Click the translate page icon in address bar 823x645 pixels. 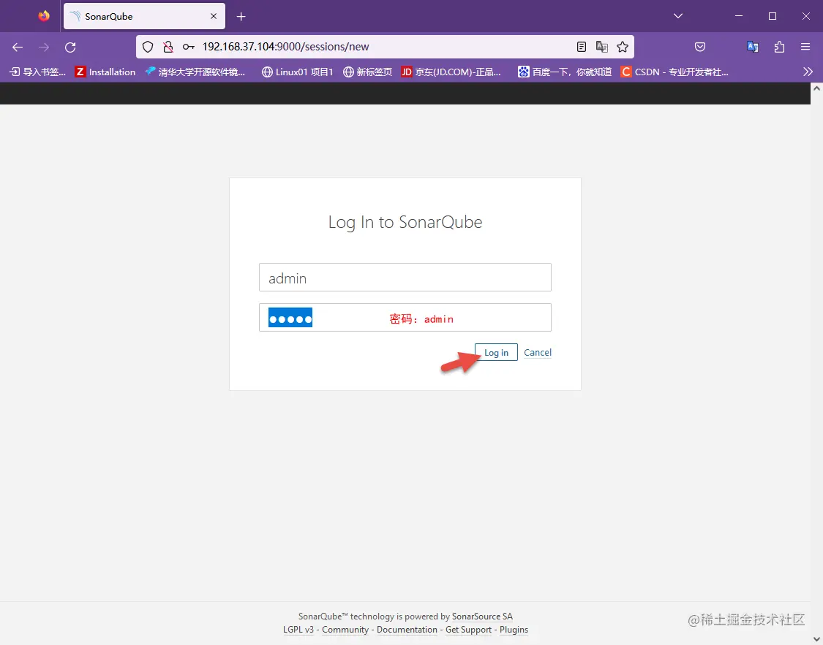click(601, 47)
